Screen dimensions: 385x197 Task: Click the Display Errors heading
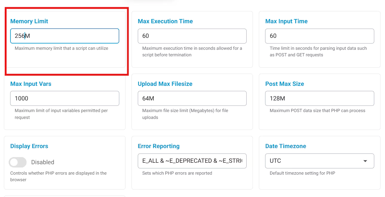29,146
